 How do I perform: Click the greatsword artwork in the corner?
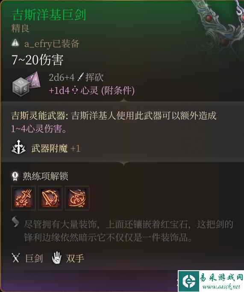[221, 26]
